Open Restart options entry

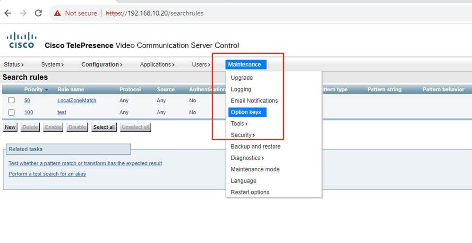(250, 192)
